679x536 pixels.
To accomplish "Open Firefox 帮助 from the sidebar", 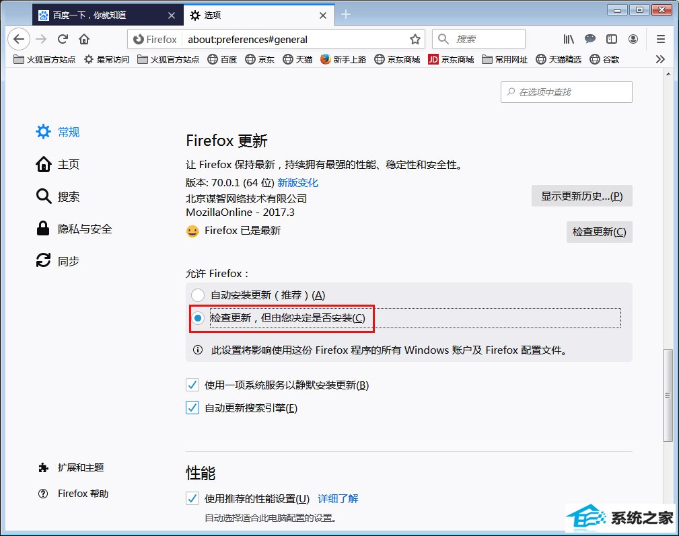I will pos(73,494).
